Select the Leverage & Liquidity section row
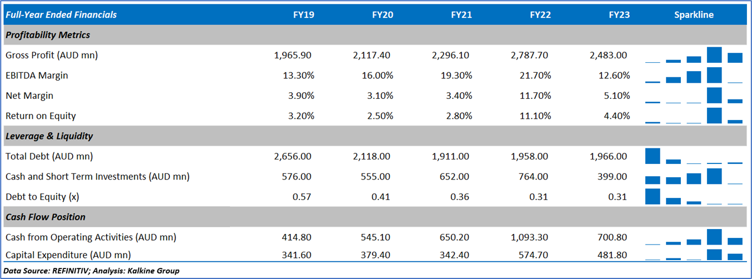Screen dimensions: 752x279 pyautogui.click(x=49, y=136)
